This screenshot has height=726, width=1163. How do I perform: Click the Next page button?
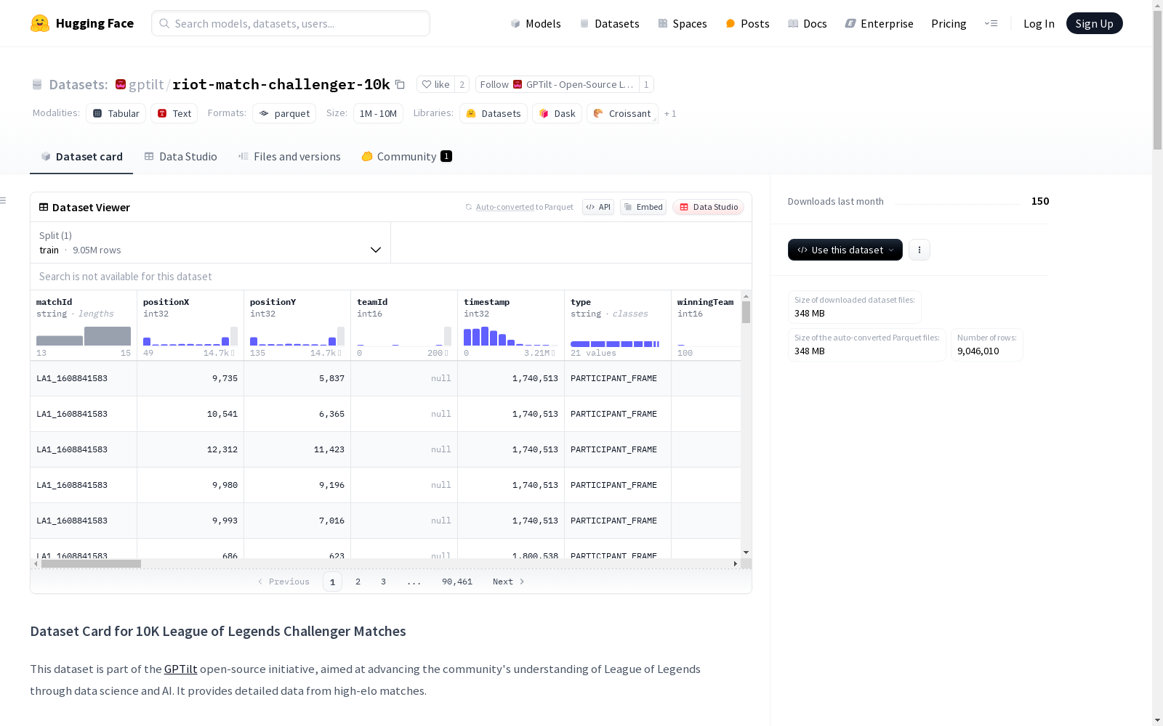(x=509, y=582)
